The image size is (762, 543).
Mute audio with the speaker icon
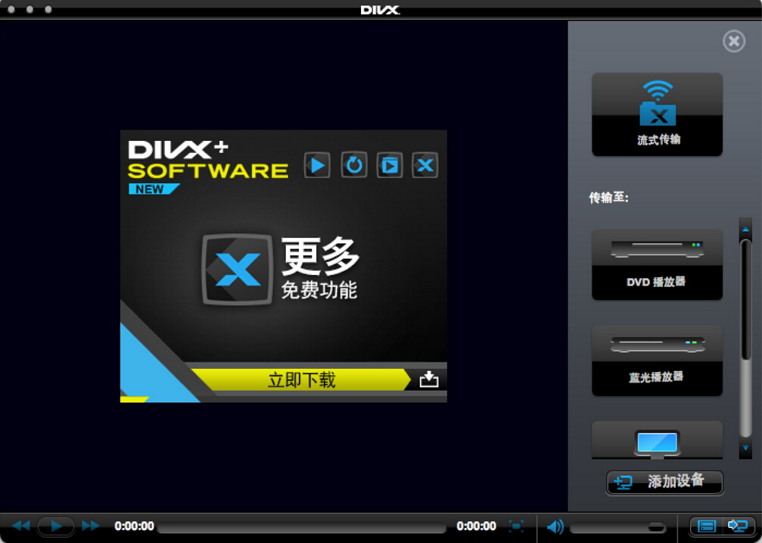[555, 526]
